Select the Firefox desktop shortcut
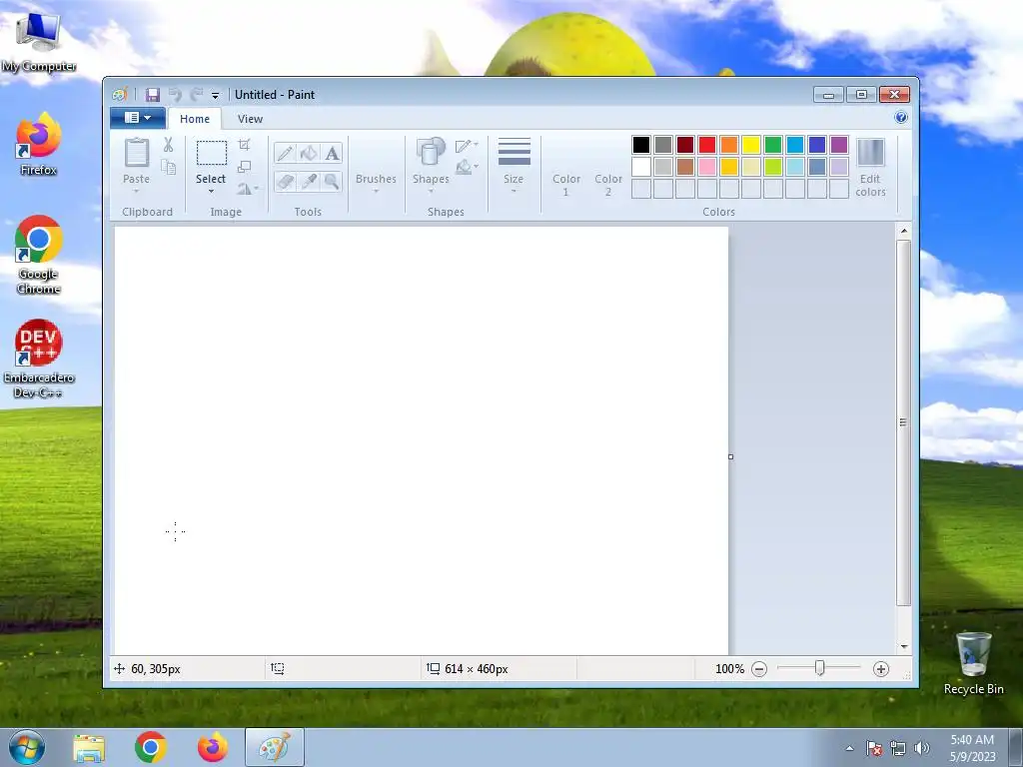Screen dimensions: 1023x767 [39, 144]
